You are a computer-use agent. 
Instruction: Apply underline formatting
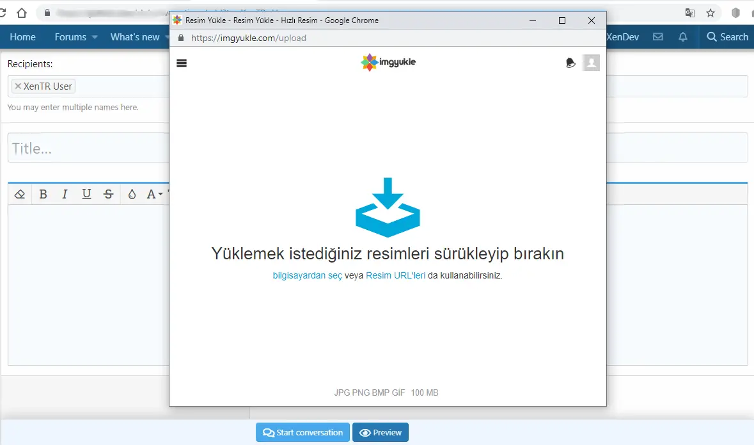tap(86, 194)
